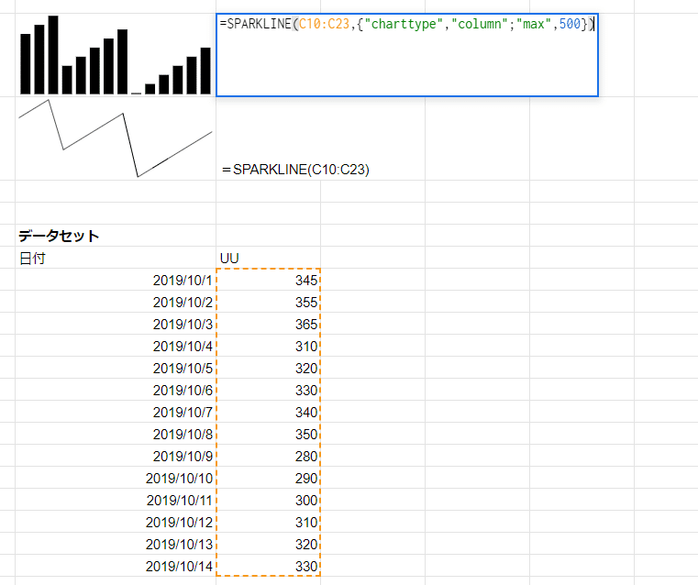The height and width of the screenshot is (585, 698).
Task: Select the date cell 2019/10/9
Action: 116,456
